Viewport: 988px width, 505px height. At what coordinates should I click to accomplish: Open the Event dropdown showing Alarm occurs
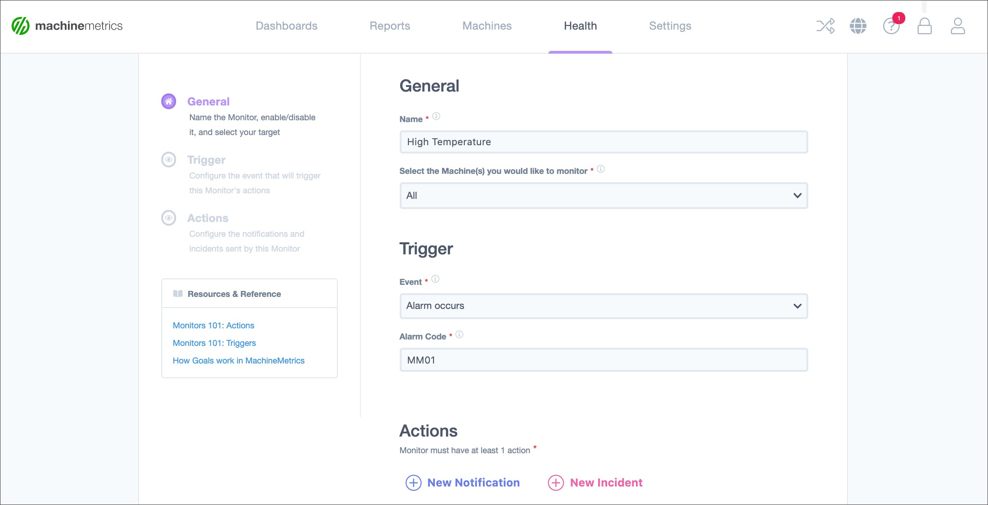604,306
